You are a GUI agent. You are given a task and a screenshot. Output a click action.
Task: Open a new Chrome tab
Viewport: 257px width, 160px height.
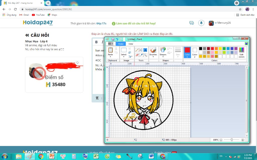click(48, 3)
